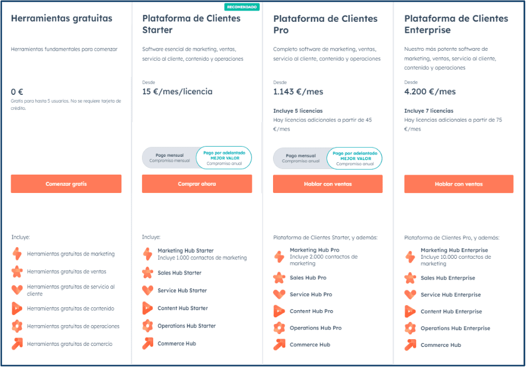Click the Plataforma de Clientes Enterprise heading
The image size is (526, 367).
point(456,24)
